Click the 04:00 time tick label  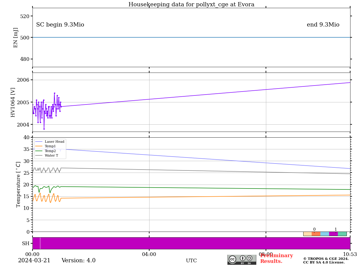[x=149, y=254]
